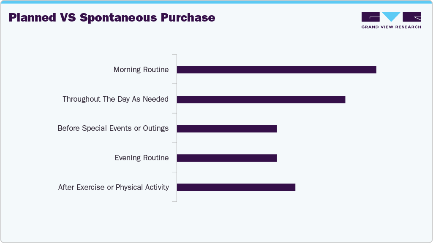This screenshot has width=433, height=243.
Task: Click the 'Morning Routine' axis label
Action: coord(141,70)
